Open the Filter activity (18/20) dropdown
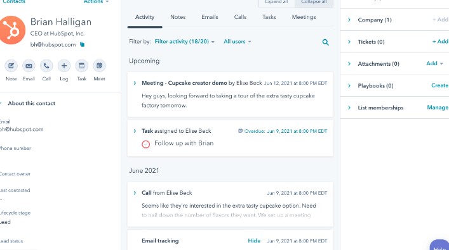The height and width of the screenshot is (250, 449). pos(184,42)
